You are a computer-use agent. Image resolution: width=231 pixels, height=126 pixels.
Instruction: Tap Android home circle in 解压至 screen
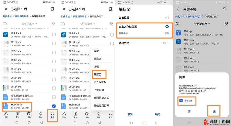coord(144,123)
